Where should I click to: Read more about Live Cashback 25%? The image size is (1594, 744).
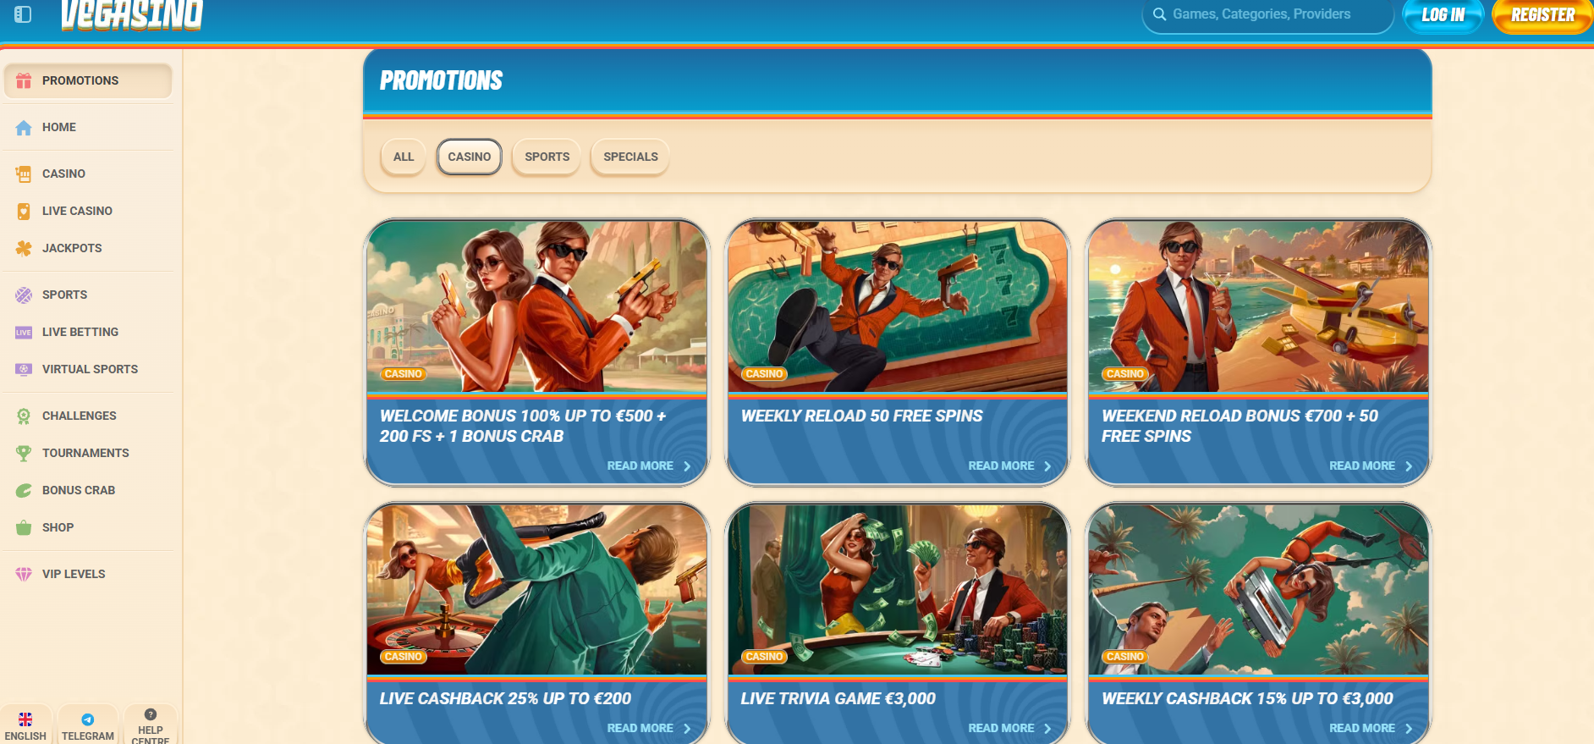(649, 728)
